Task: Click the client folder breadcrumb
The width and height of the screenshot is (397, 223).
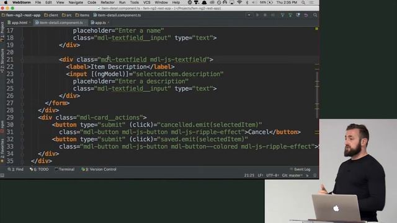Action: (51, 15)
